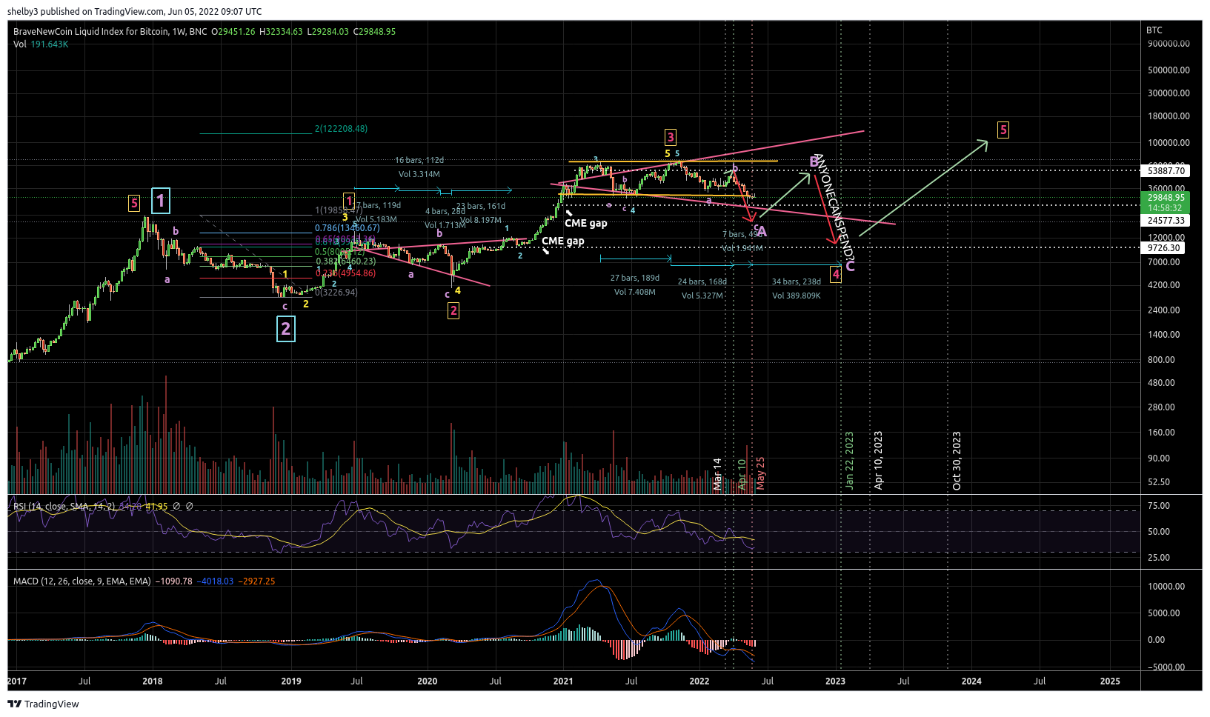Click the vertical line date label 'May 25'
This screenshot has width=1210, height=717.
click(760, 473)
